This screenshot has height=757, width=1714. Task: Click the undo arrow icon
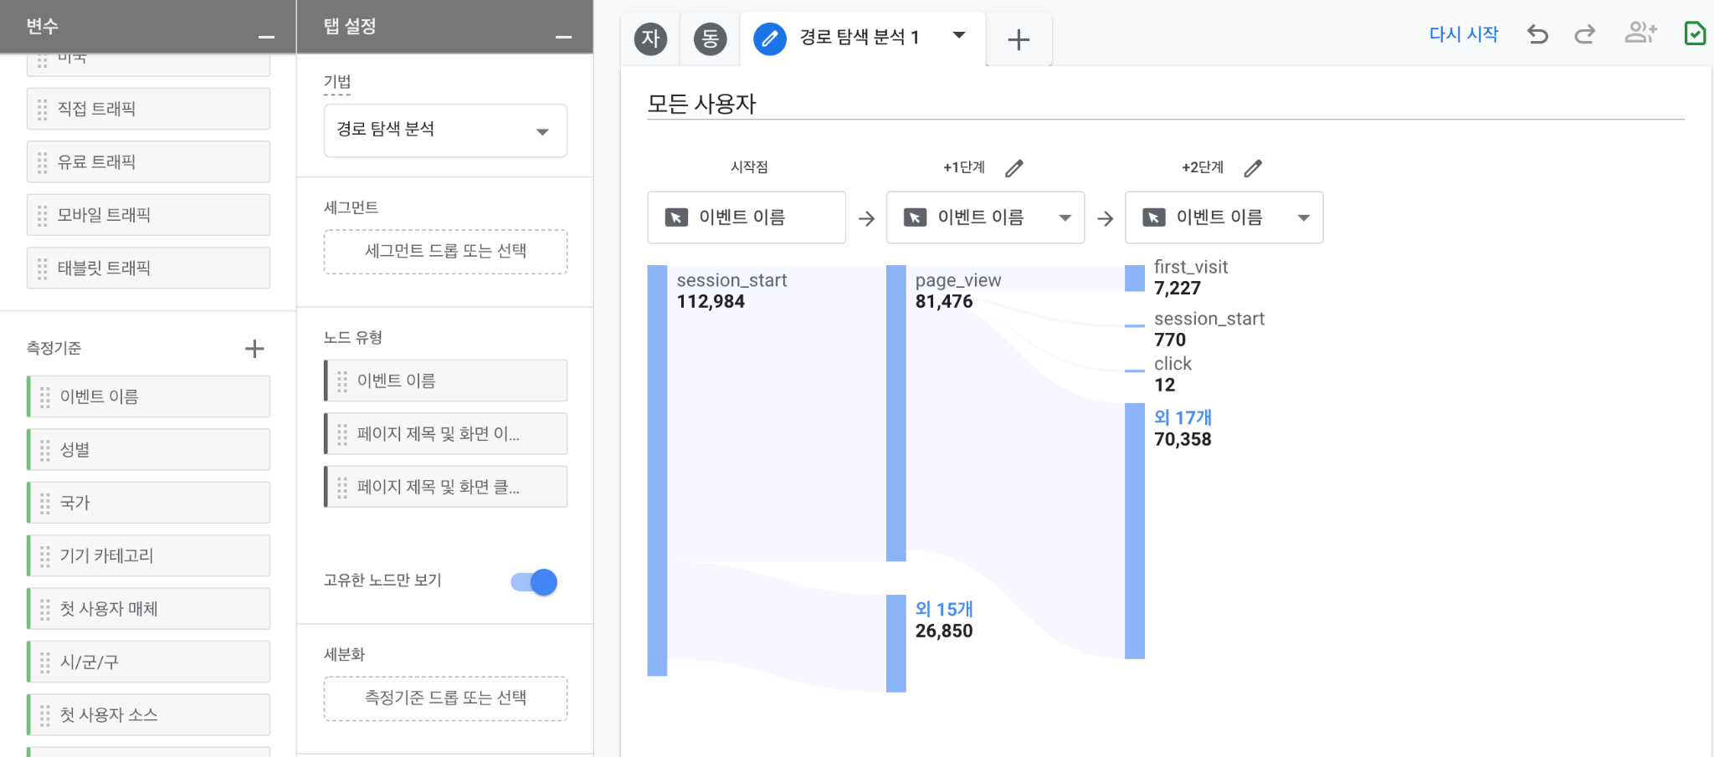[1537, 34]
